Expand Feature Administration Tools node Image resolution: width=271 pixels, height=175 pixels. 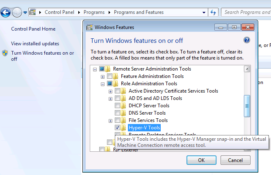pos(102,77)
